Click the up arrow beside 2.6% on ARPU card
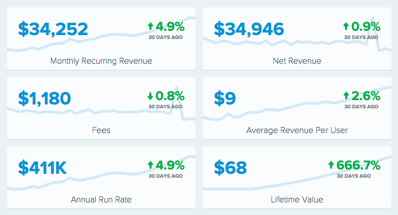Image resolution: width=398 pixels, height=215 pixels. coord(346,96)
